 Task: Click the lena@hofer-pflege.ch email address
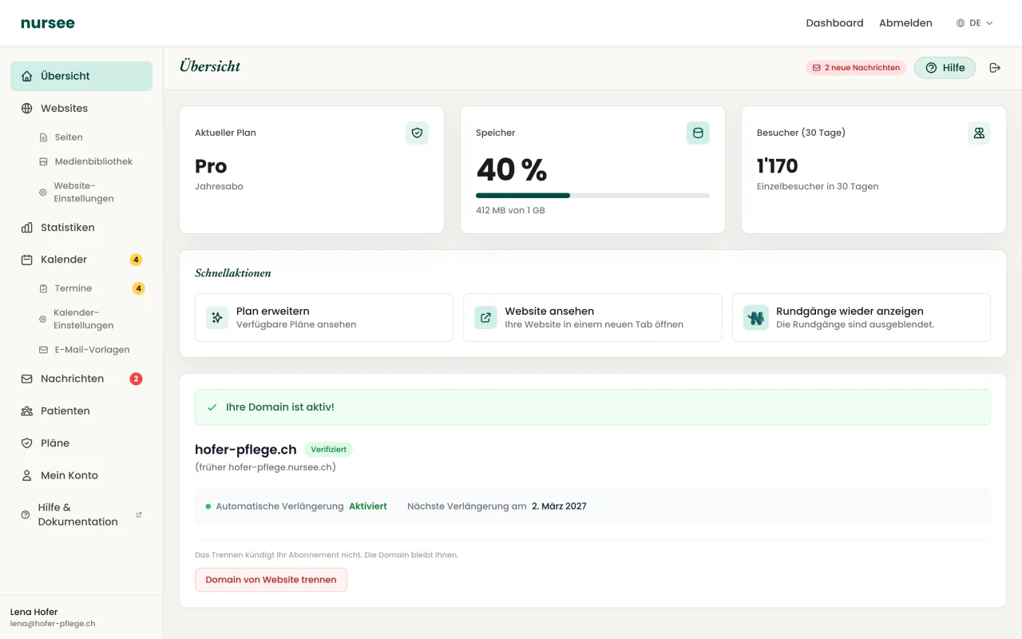53,624
